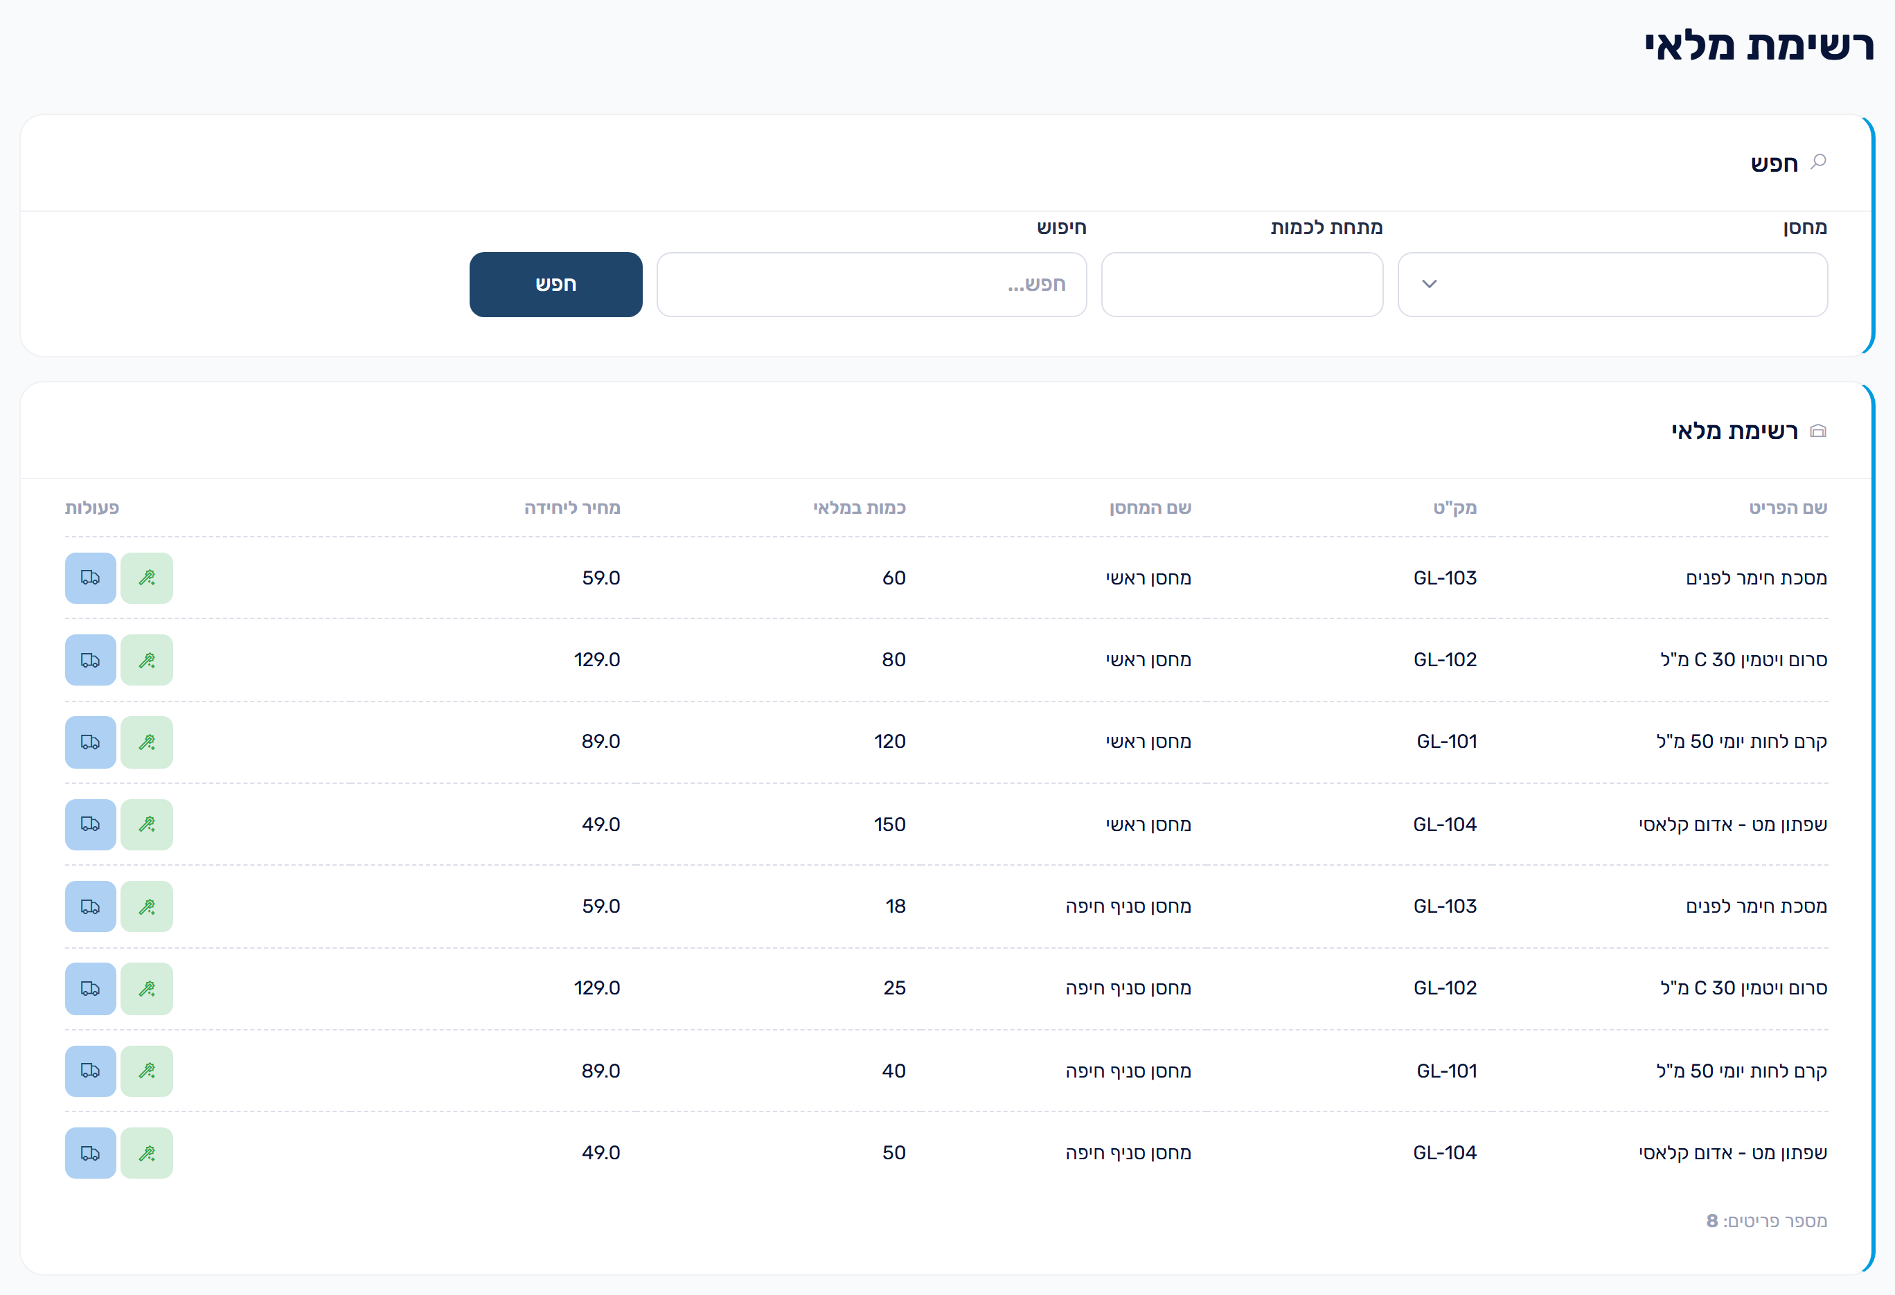Click the dark blue חפש button
Viewport: 1895px width, 1295px height.
pyautogui.click(x=556, y=285)
